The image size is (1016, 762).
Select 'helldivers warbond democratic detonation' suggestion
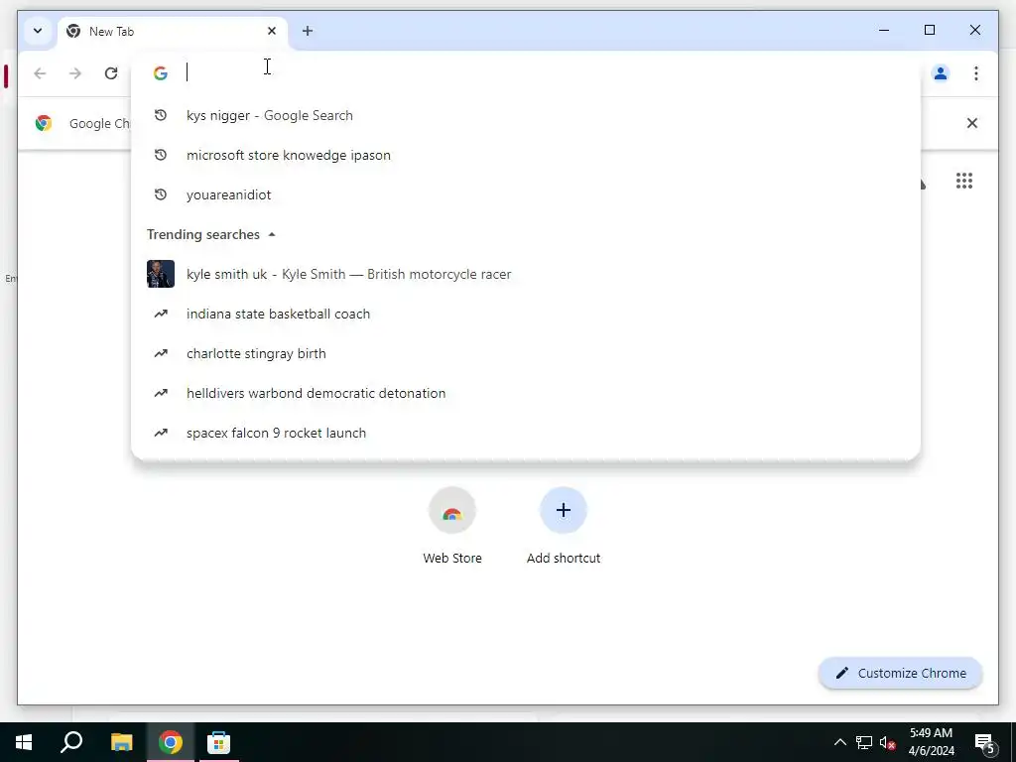tap(526, 393)
